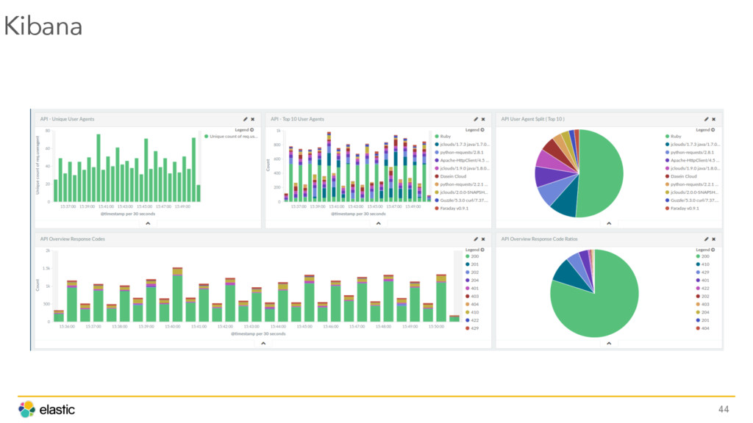753x423 pixels.
Task: Remove the API Overview Response Codes panel
Action: (483, 239)
